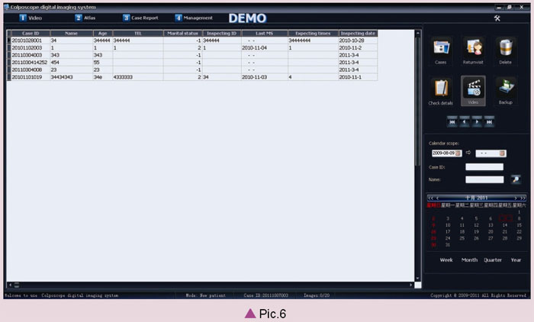Click the vertical scrollbar thumb of table
This screenshot has width=534, height=322.
tap(417, 101)
